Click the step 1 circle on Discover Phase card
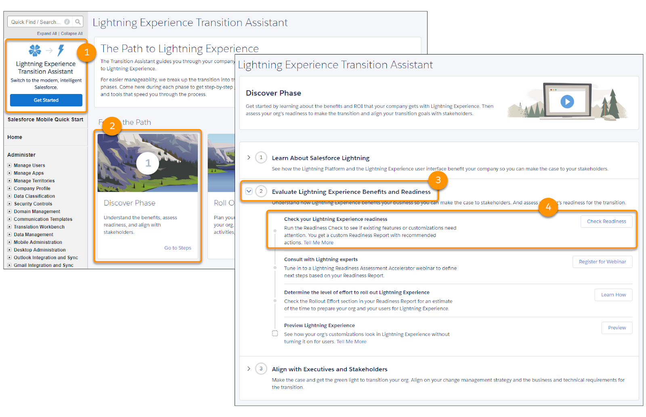The image size is (646, 417). 148,163
